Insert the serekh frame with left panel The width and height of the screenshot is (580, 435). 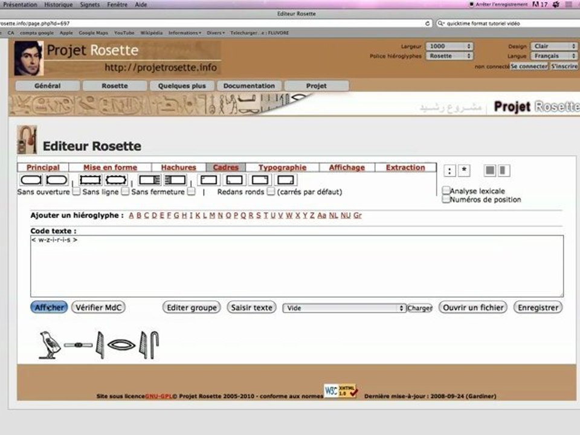point(175,180)
